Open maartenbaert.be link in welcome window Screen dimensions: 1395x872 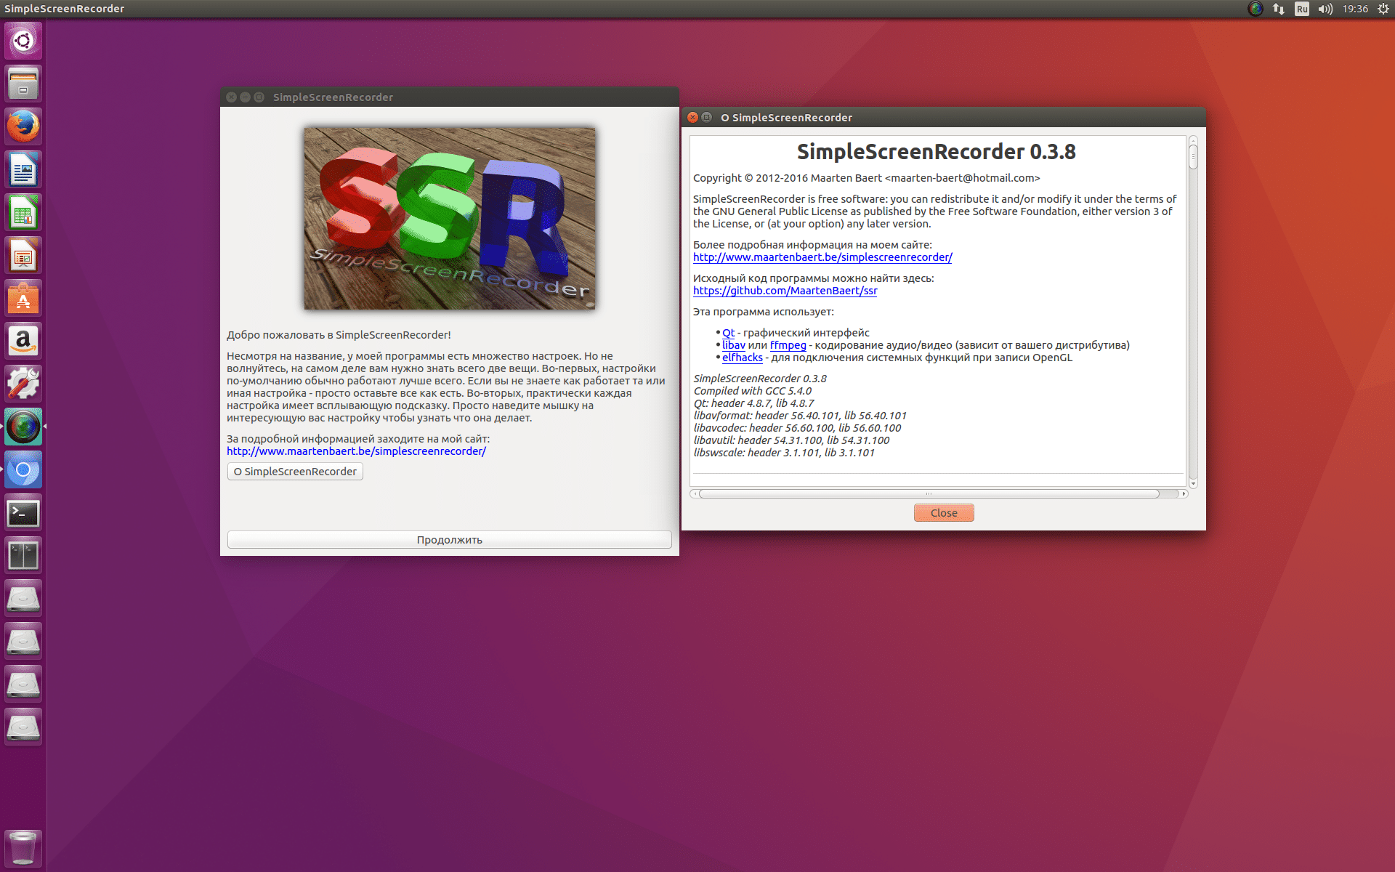356,451
